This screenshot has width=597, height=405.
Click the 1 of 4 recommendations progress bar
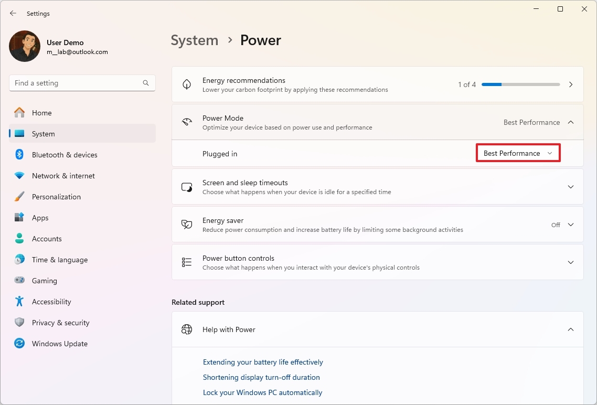(520, 84)
